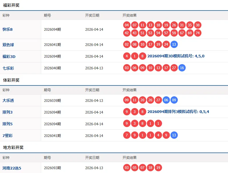Click red ball 24 in 双色球 row
228x173 pixels.
(x=166, y=44)
